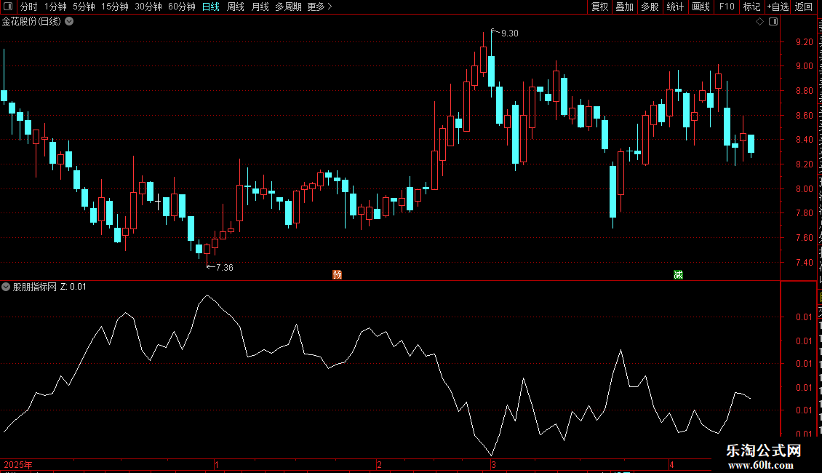Click the panel layout icon before 分时
822x473 pixels.
(8, 7)
